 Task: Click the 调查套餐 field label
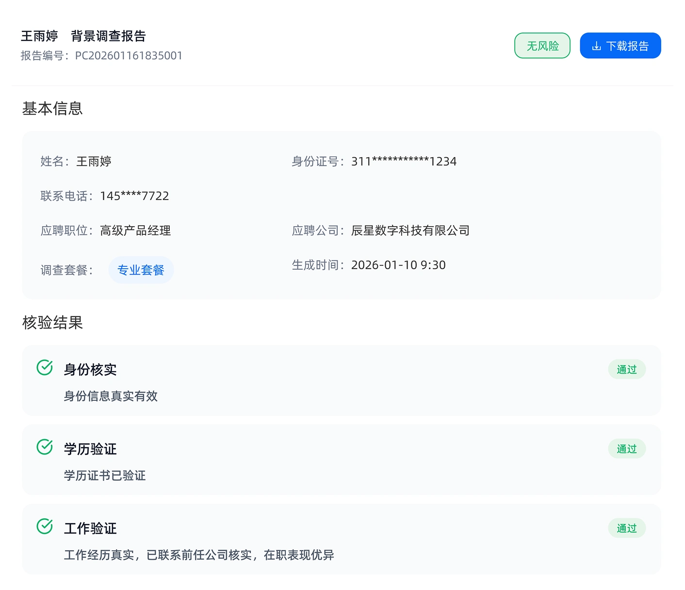coord(66,270)
